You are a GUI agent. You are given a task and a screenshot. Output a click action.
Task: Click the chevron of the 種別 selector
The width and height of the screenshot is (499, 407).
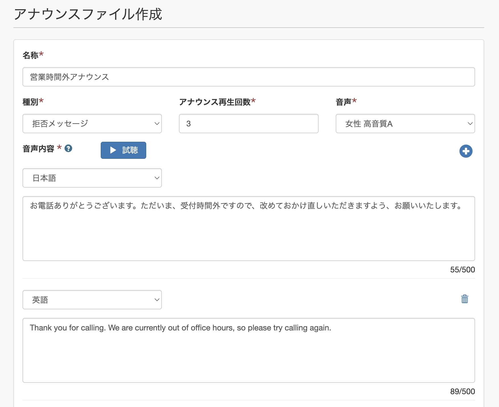click(x=157, y=124)
